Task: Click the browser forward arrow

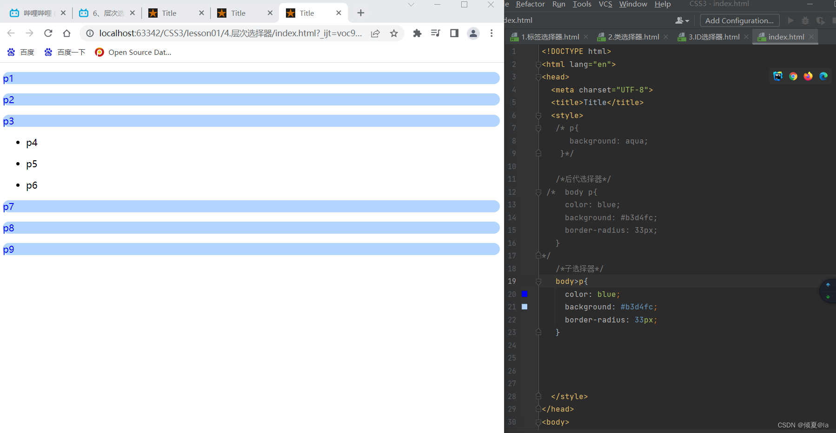Action: [x=29, y=33]
